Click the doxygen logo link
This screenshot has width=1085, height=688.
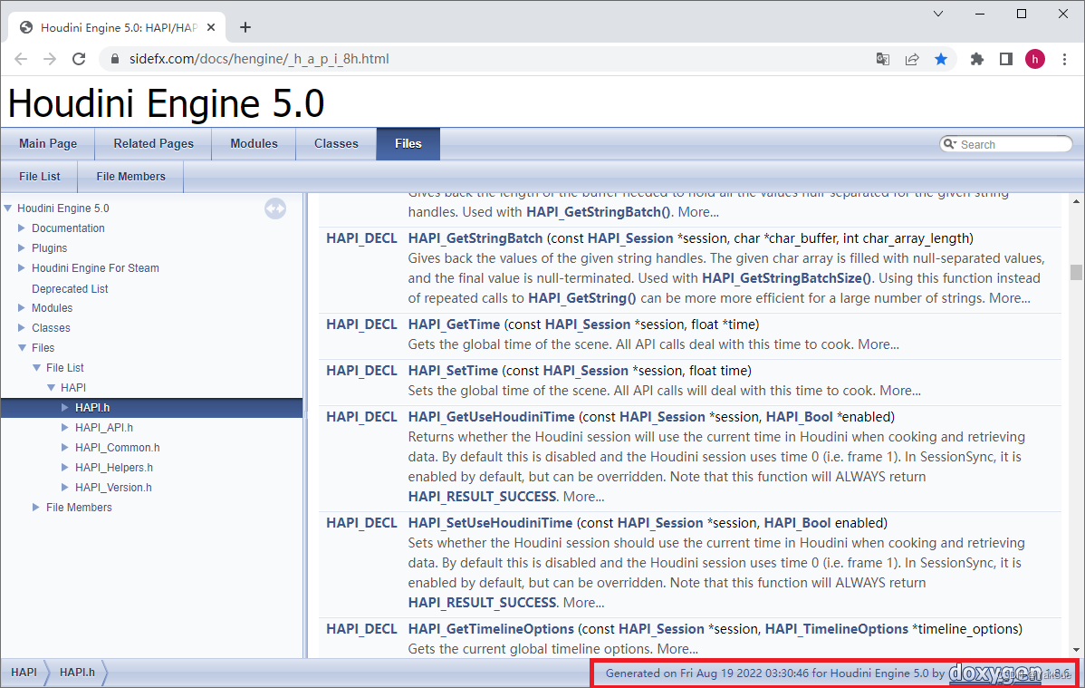click(x=995, y=673)
